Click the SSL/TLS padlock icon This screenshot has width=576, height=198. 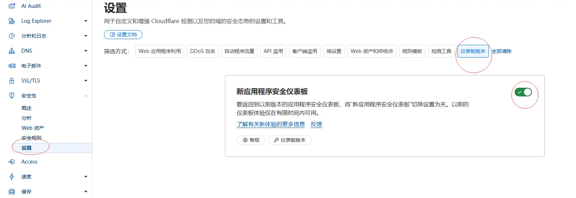(12, 81)
